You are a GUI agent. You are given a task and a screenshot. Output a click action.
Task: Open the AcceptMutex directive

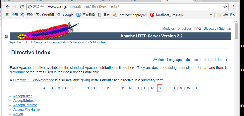tap(23, 101)
